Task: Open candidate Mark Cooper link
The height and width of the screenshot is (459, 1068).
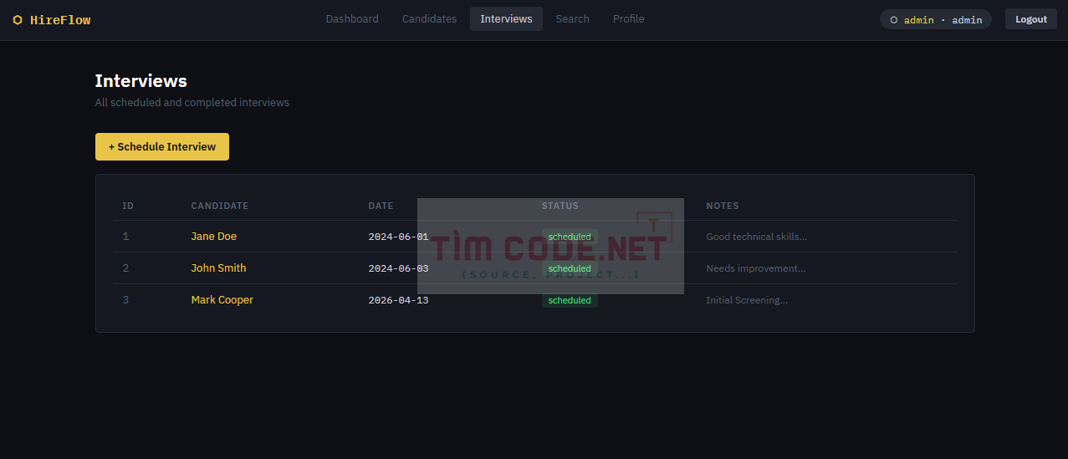Action: click(x=222, y=300)
